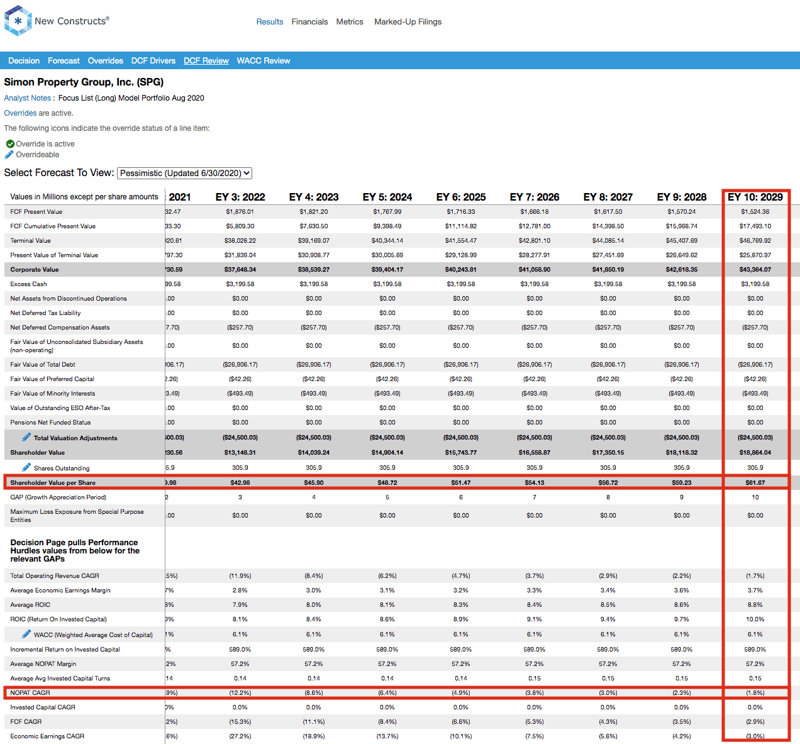Open the Marked-Up Filings navigation item
Viewport: 800px width, 744px height.
tap(408, 21)
